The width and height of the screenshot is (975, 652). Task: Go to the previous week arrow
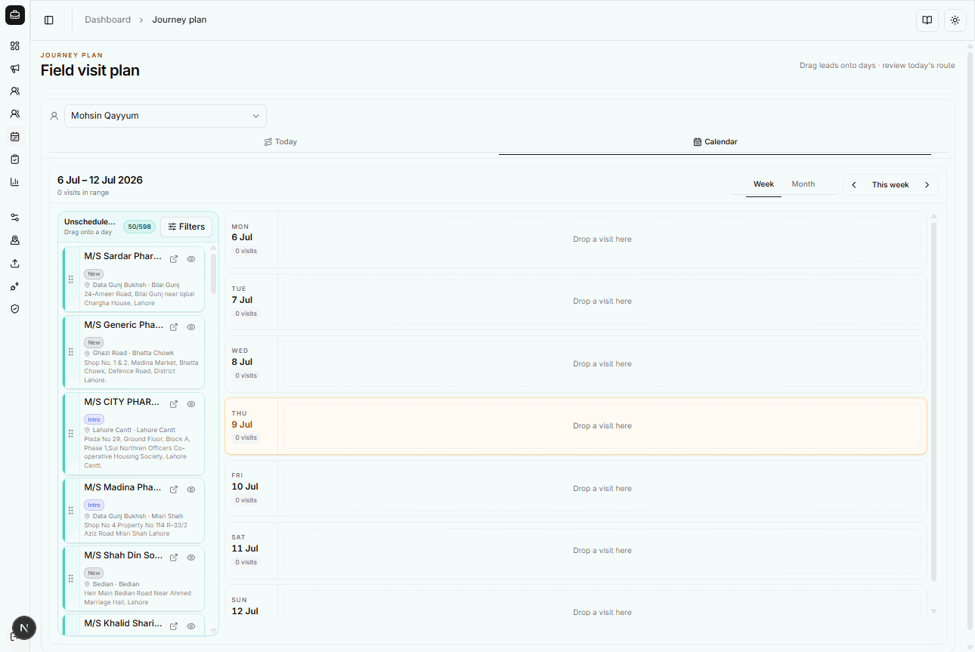854,185
